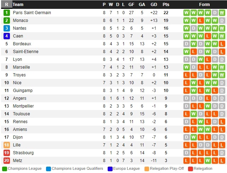Click the orange Relegation Play-Off legend swatch
The height and width of the screenshot is (173, 227).
pyautogui.click(x=147, y=169)
